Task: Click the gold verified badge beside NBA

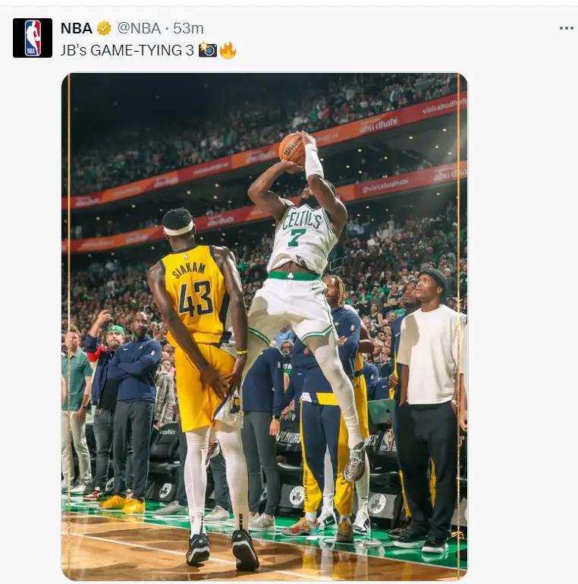Action: (104, 28)
